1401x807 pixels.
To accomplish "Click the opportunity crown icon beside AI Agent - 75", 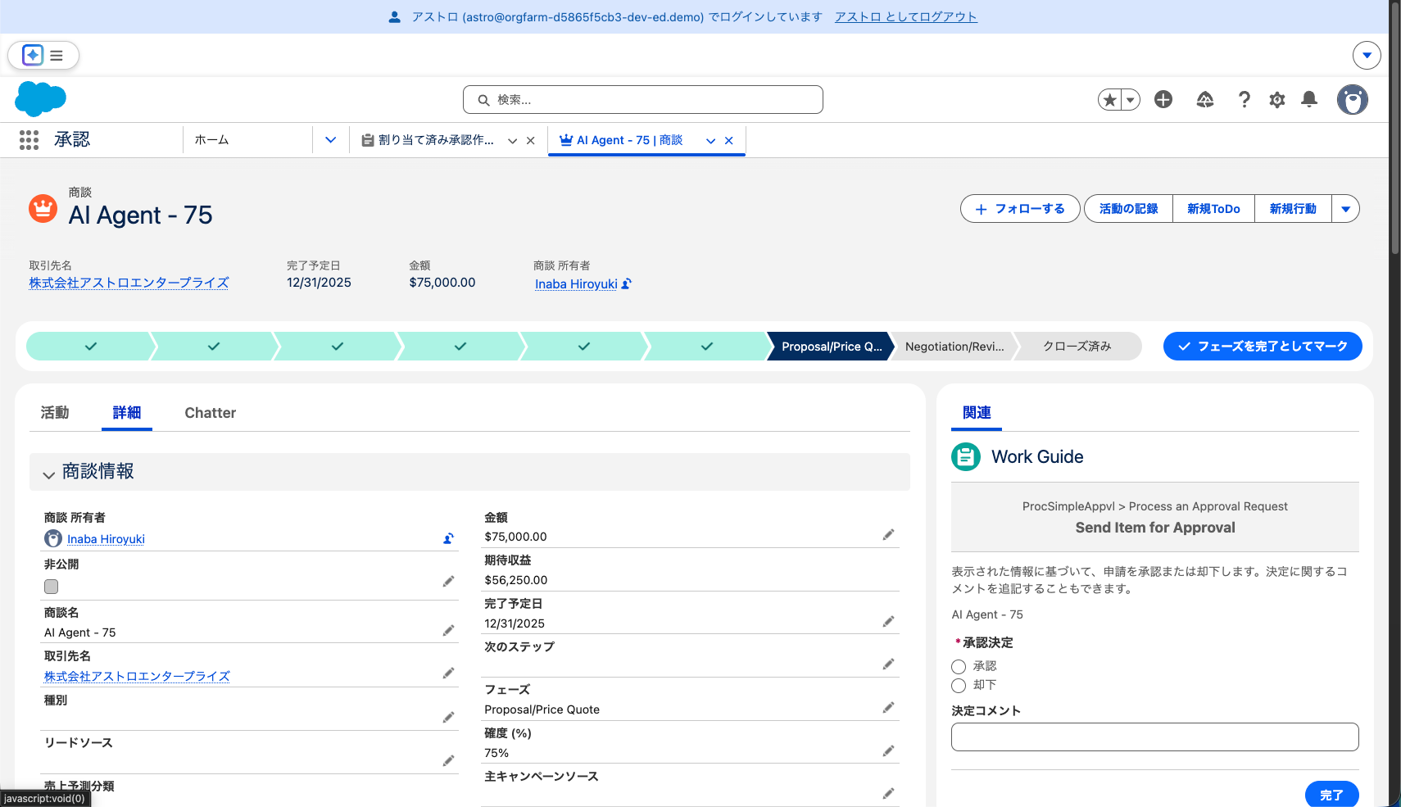I will [43, 208].
